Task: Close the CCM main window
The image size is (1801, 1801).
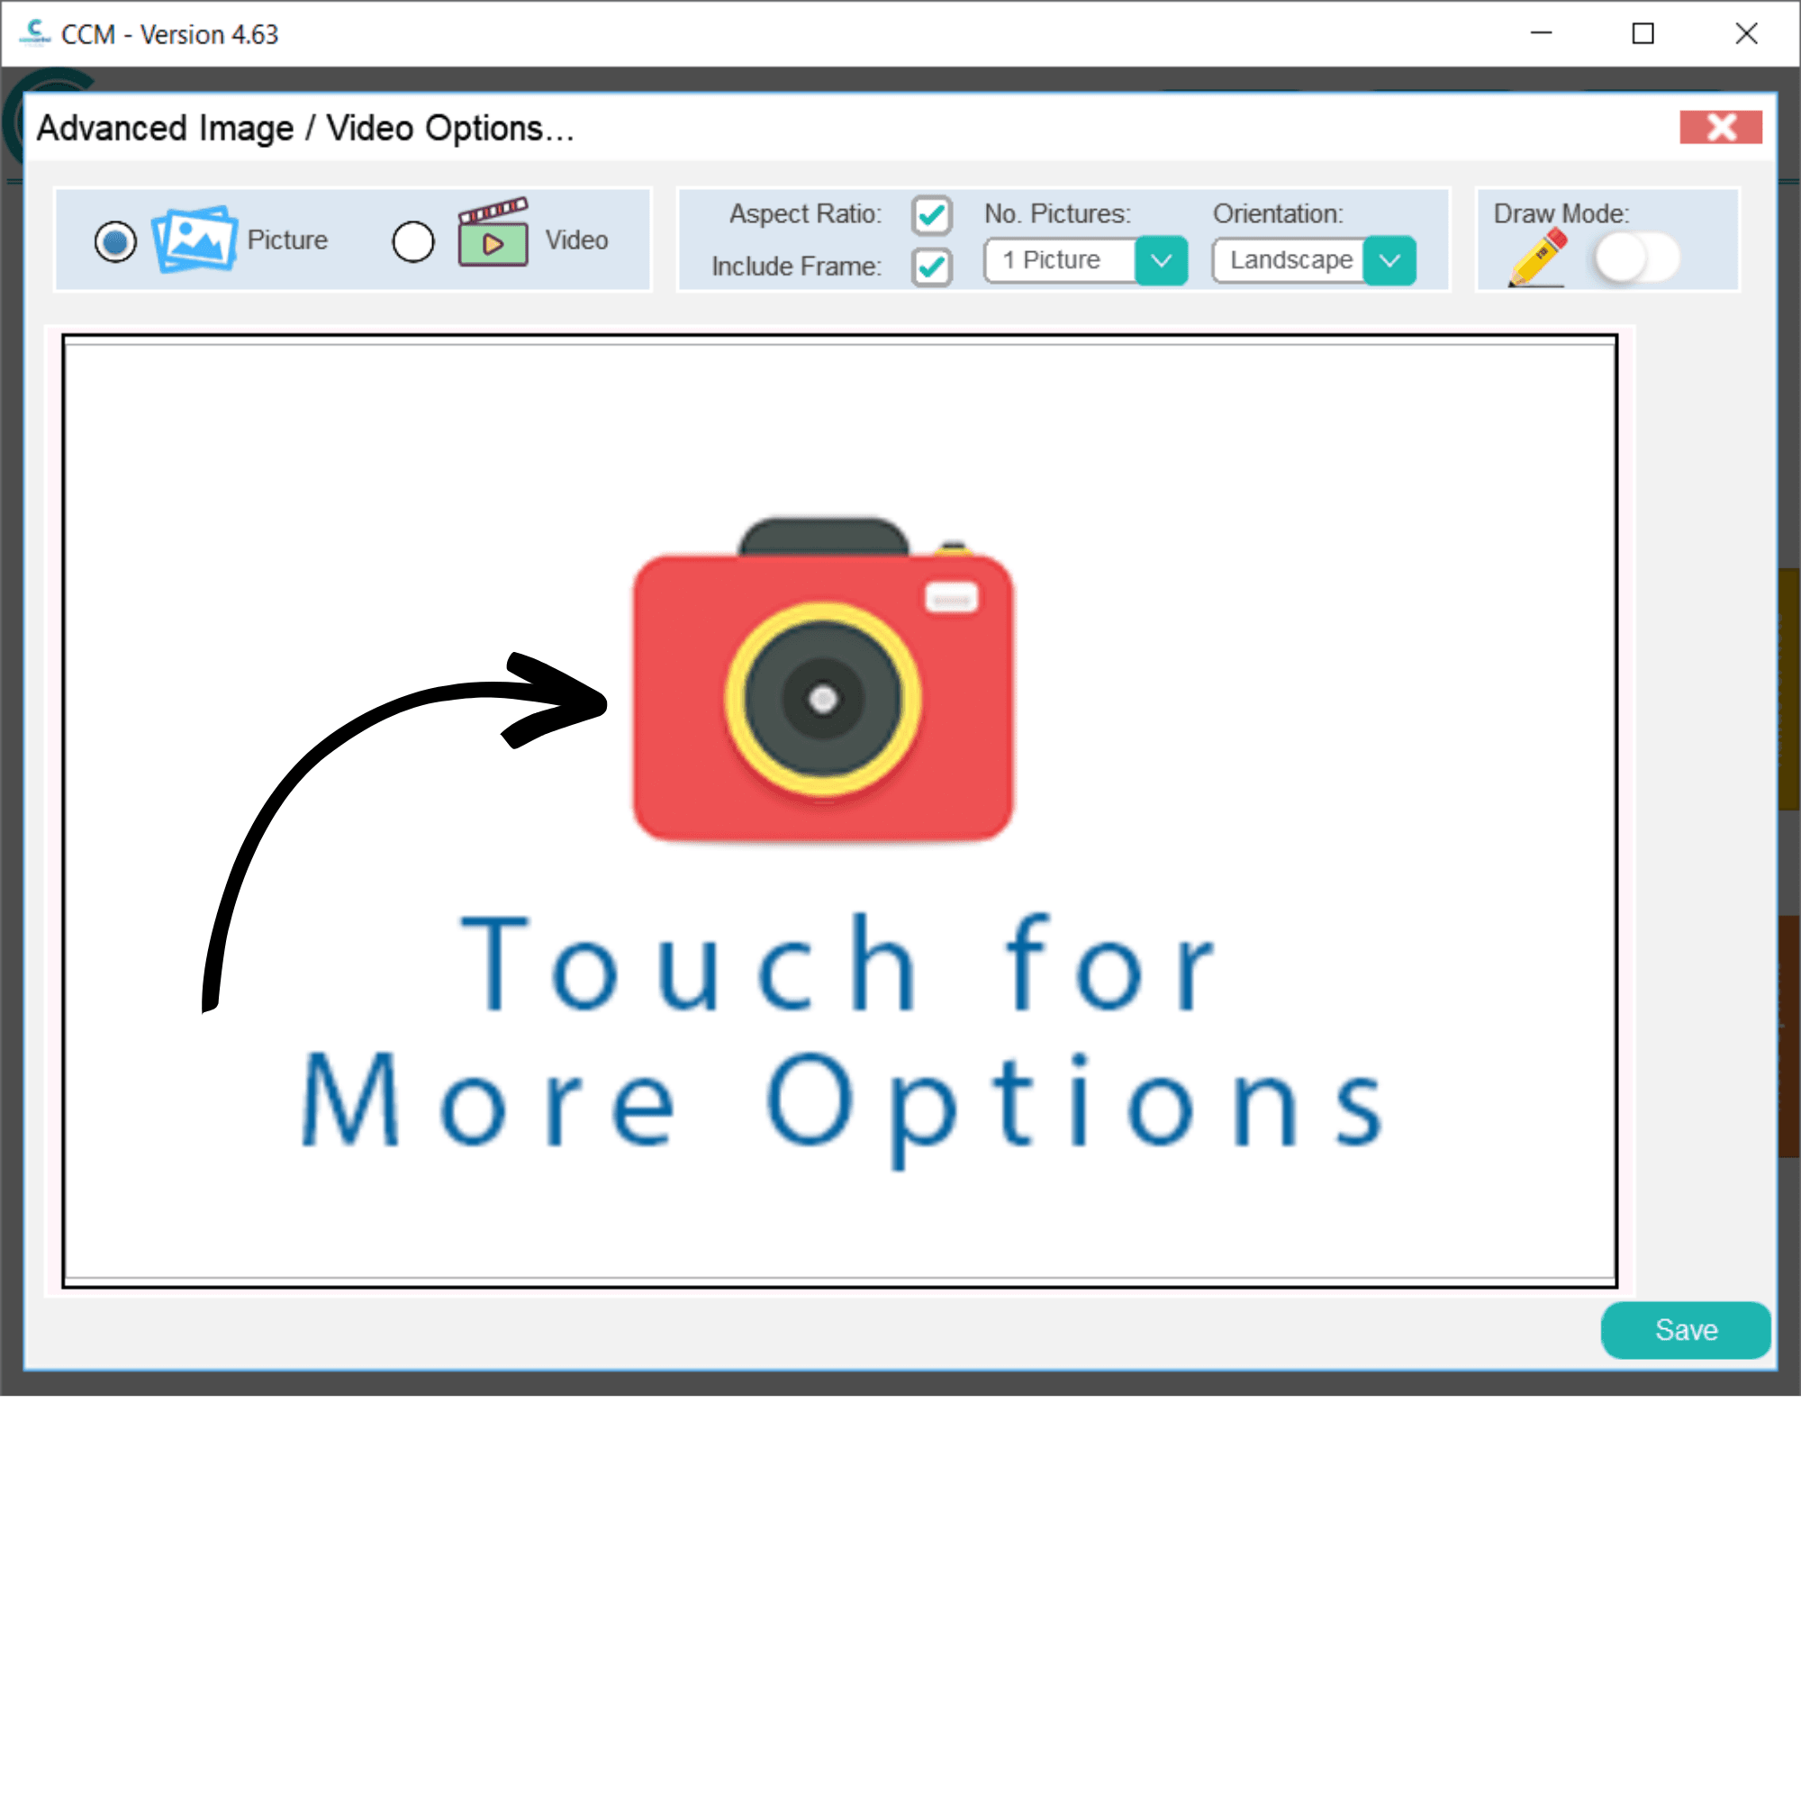Action: pyautogui.click(x=1746, y=33)
